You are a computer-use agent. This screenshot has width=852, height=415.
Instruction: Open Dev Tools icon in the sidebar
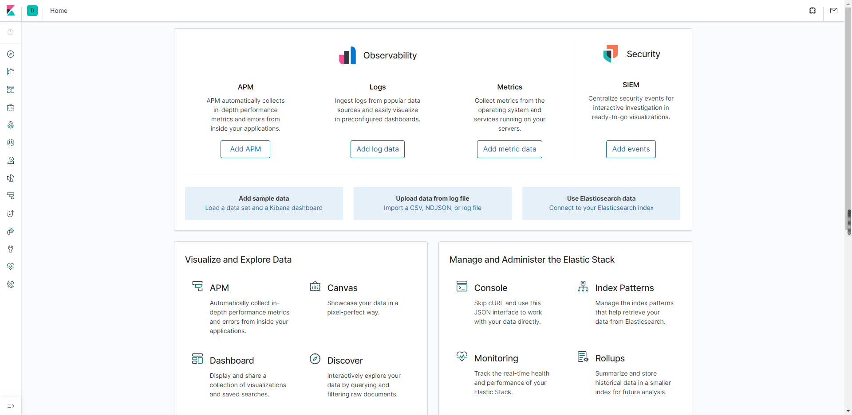[11, 249]
